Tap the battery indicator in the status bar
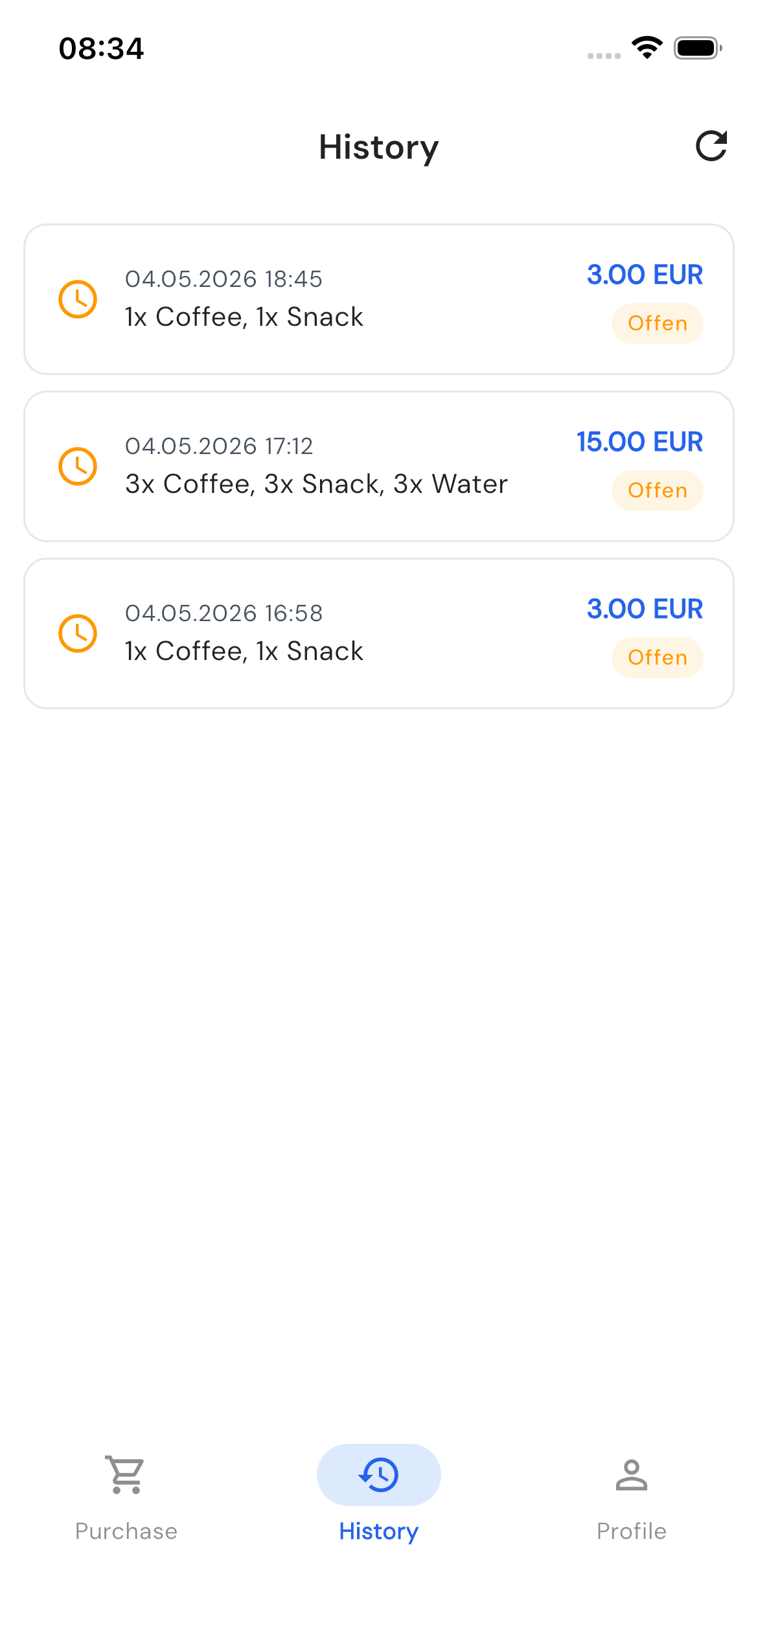 coord(698,48)
